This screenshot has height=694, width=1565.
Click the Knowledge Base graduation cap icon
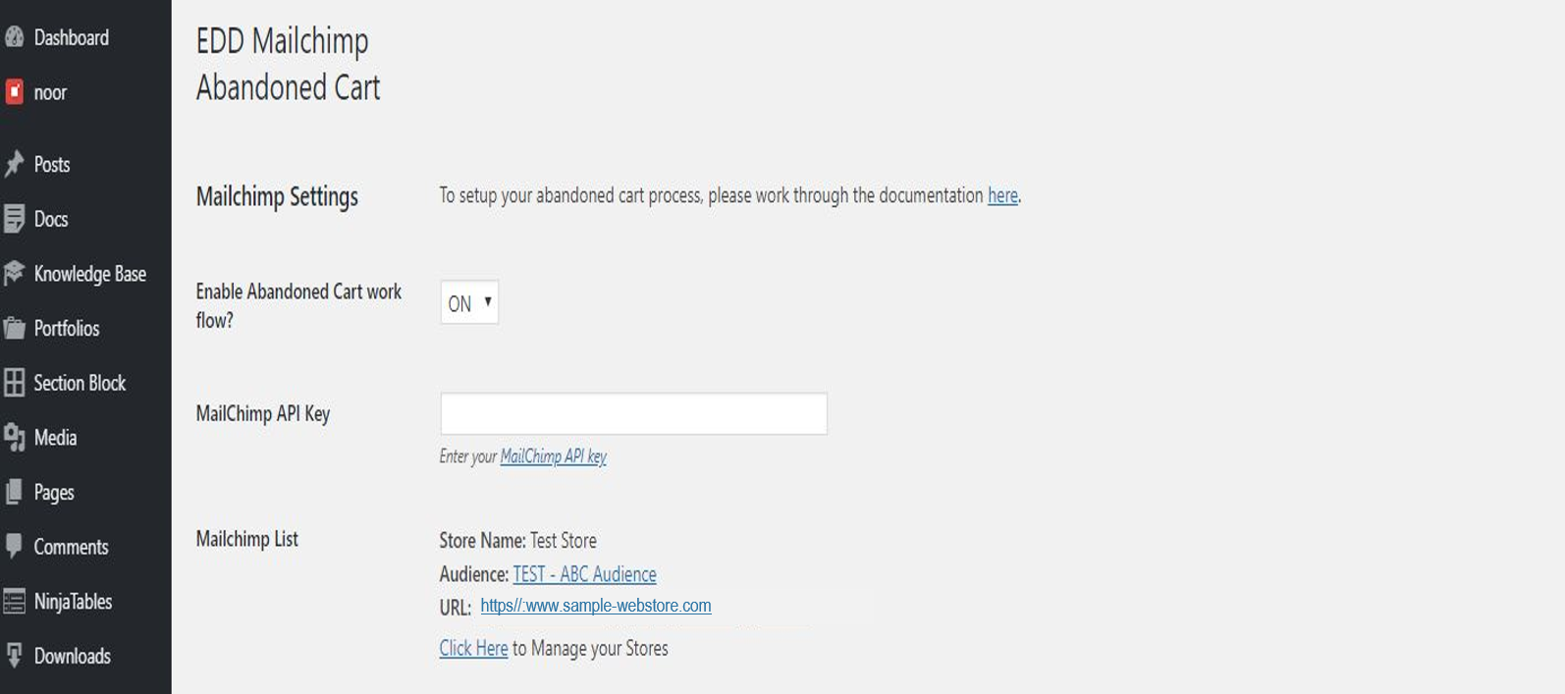pyautogui.click(x=14, y=274)
